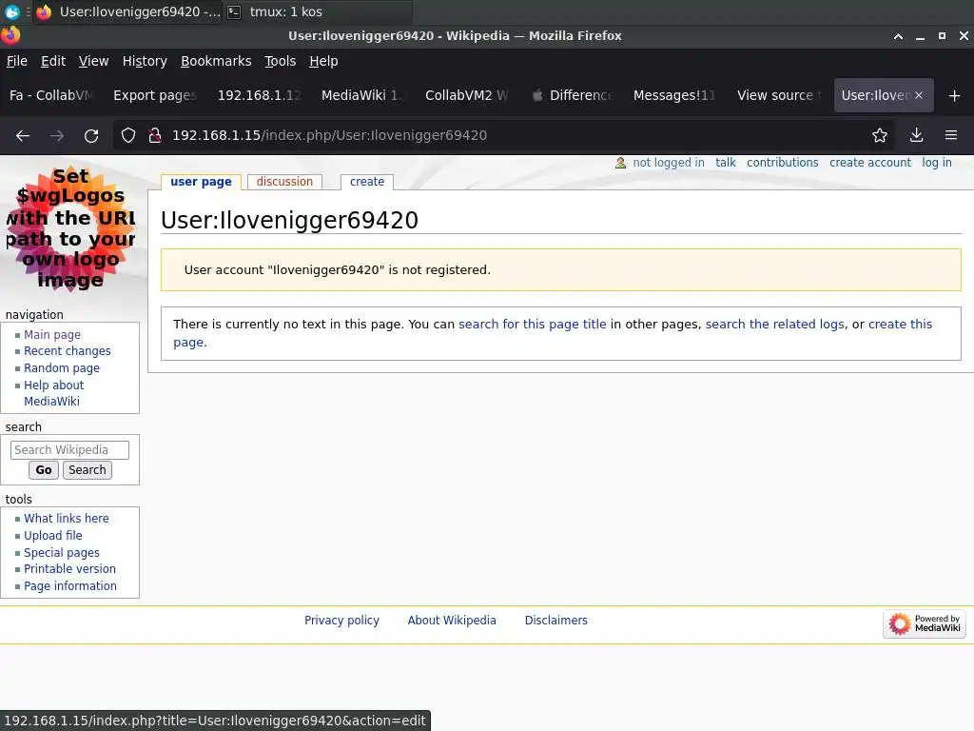
Task: Open the View menu
Action: tap(93, 61)
